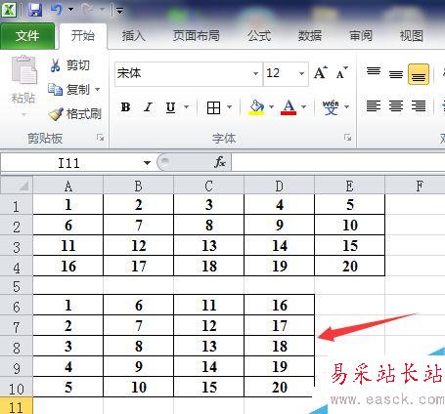Select Align Text Right icon

point(419,106)
